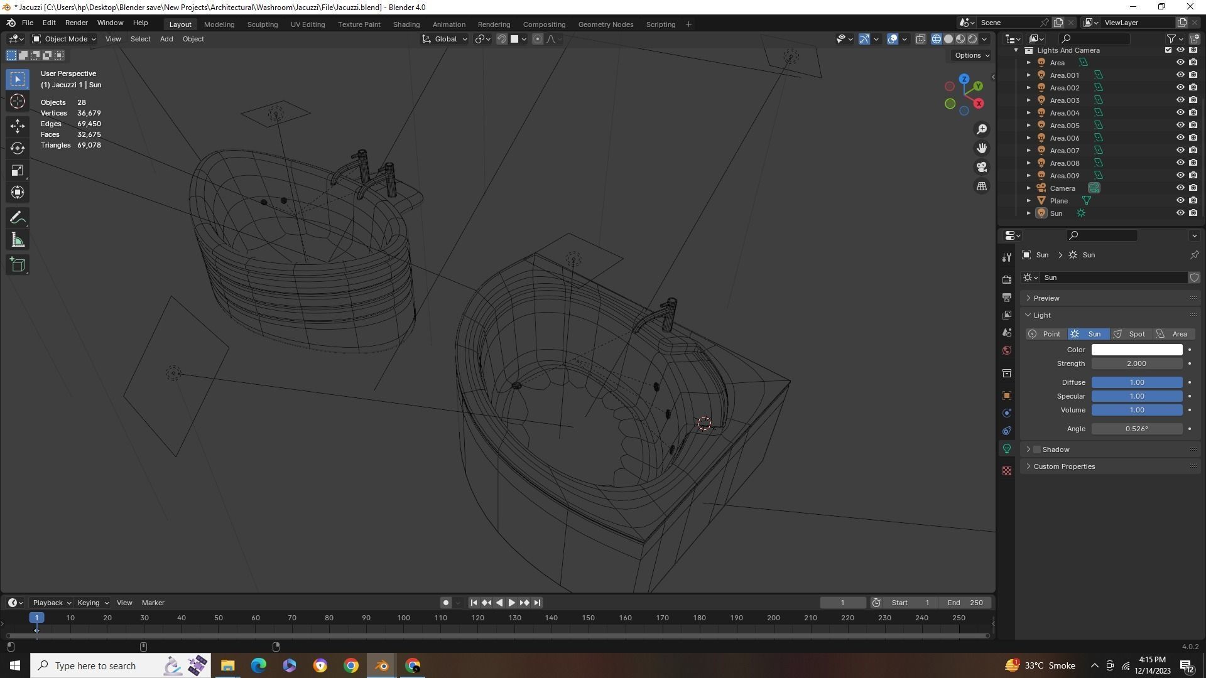Open the Tool properties tab
Image resolution: width=1206 pixels, height=678 pixels.
(x=1007, y=257)
